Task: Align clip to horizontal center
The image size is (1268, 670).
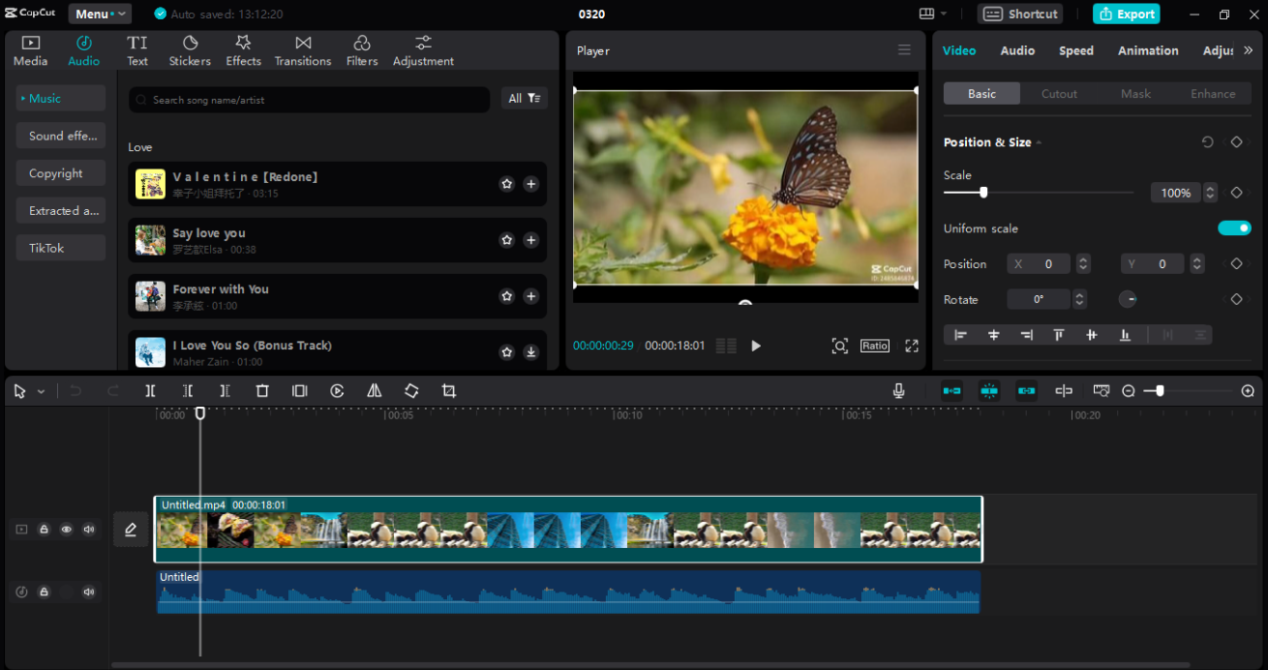Action: coord(993,335)
